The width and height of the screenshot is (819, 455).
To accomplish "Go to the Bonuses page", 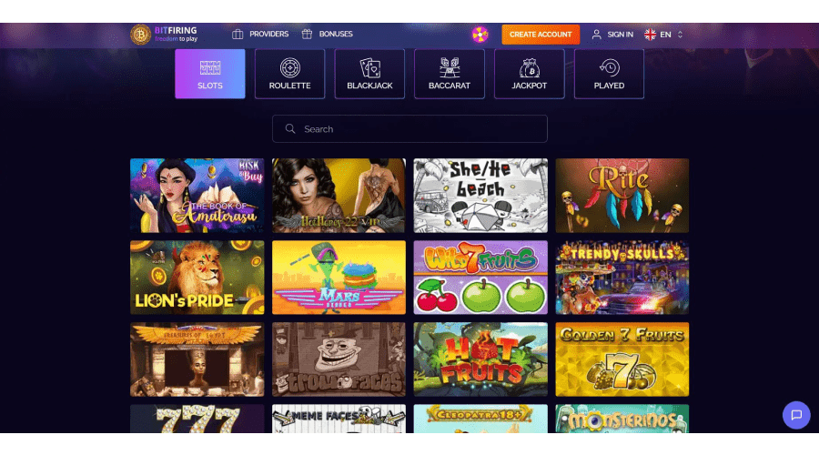I will pos(327,34).
